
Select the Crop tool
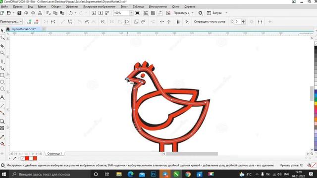(x=2, y=46)
